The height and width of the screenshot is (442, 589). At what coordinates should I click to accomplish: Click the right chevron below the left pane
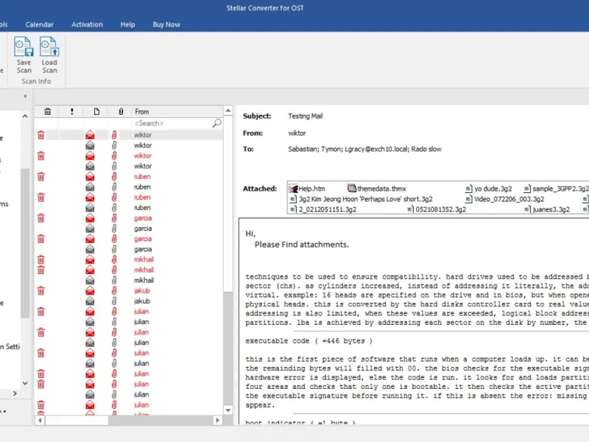tap(15, 393)
